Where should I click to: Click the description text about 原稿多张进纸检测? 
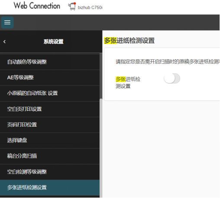(168, 62)
